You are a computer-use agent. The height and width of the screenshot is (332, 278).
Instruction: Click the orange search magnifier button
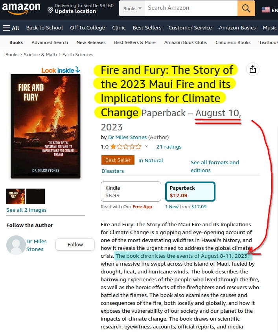246,8
